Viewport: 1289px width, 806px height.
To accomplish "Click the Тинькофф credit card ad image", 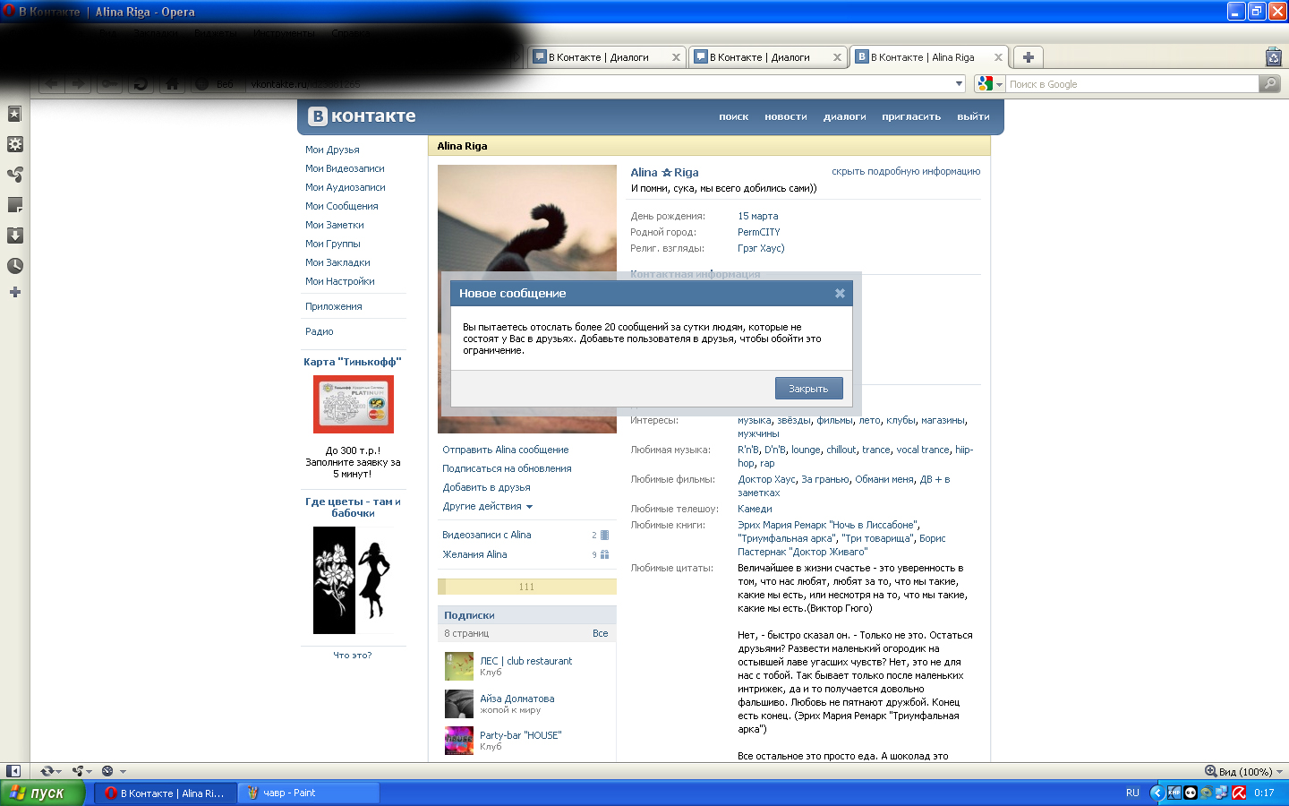I will [x=353, y=404].
